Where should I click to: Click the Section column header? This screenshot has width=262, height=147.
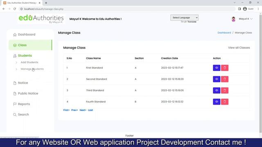(x=139, y=58)
